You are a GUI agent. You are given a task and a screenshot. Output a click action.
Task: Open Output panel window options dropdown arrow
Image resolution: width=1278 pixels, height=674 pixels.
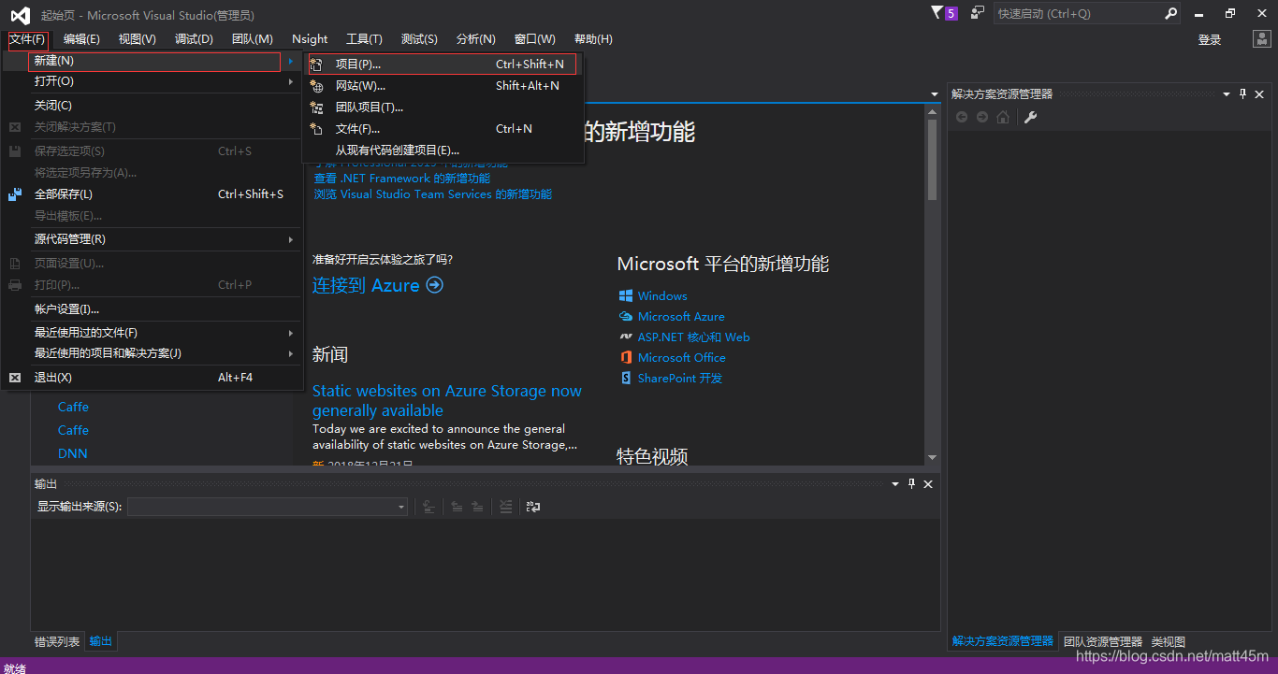(895, 483)
